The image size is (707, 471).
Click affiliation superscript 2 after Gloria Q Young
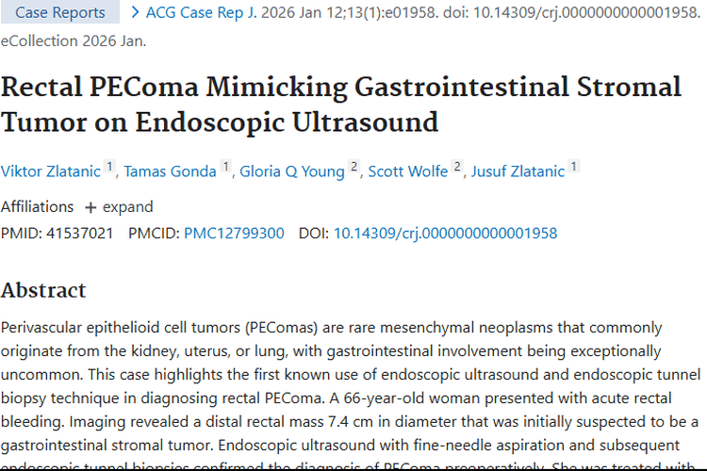(354, 167)
